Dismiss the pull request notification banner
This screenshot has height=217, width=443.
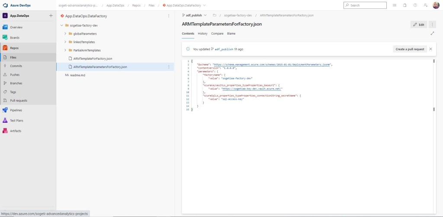[430, 49]
